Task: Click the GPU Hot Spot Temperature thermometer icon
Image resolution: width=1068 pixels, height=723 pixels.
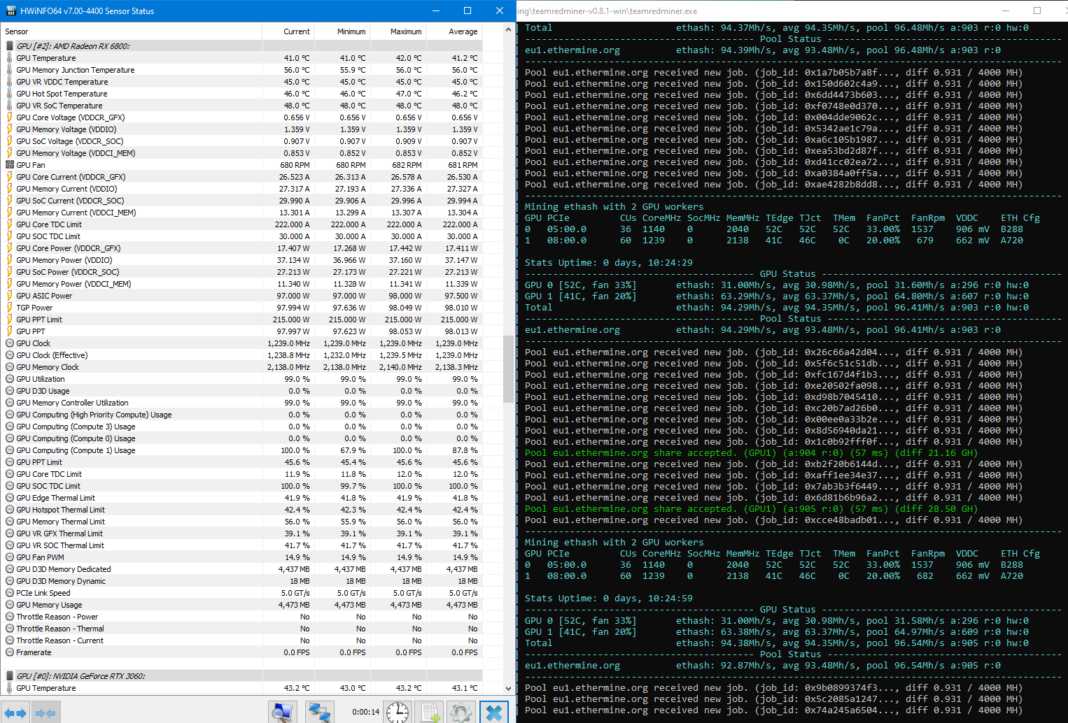Action: 10,94
